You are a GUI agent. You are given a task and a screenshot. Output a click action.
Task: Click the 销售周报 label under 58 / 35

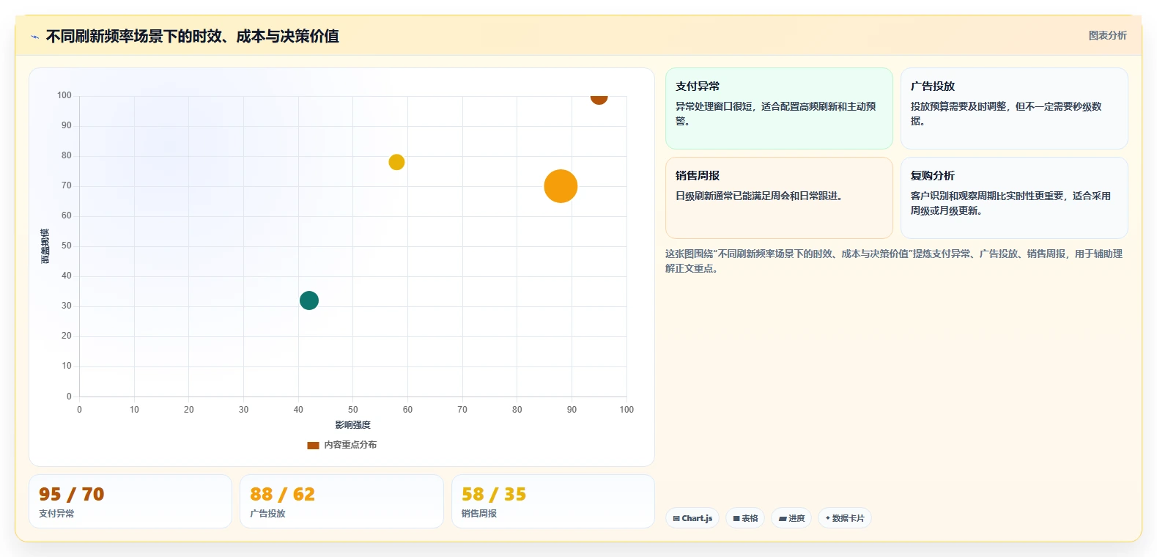(x=479, y=514)
